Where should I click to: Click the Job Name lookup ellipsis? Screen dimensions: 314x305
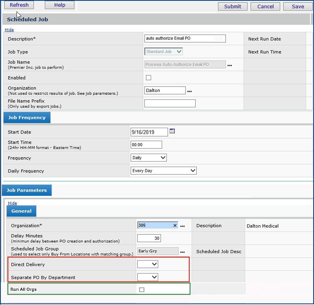[229, 65]
